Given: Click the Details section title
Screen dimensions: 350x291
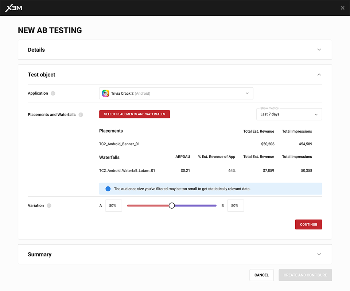Looking at the screenshot, I should (x=36, y=50).
